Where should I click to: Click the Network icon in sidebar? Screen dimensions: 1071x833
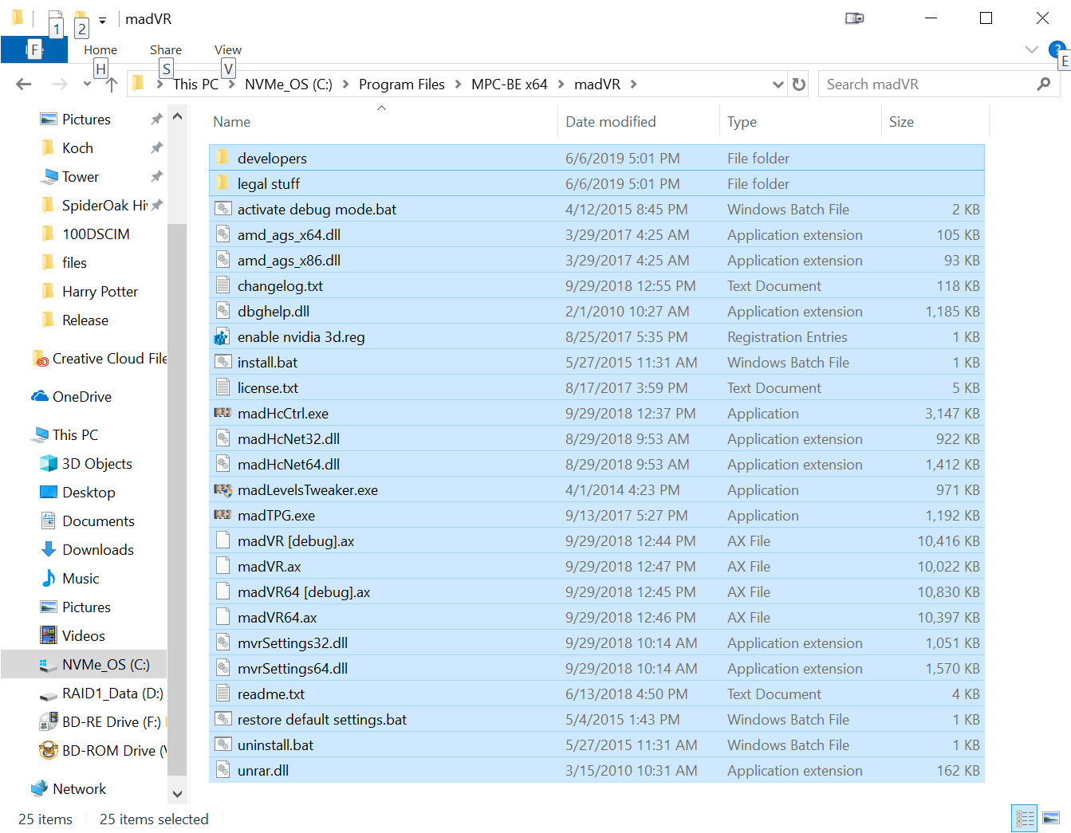point(39,788)
